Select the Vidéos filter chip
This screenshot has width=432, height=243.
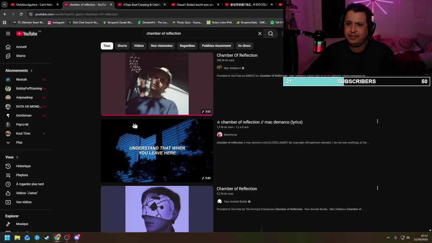tap(139, 46)
